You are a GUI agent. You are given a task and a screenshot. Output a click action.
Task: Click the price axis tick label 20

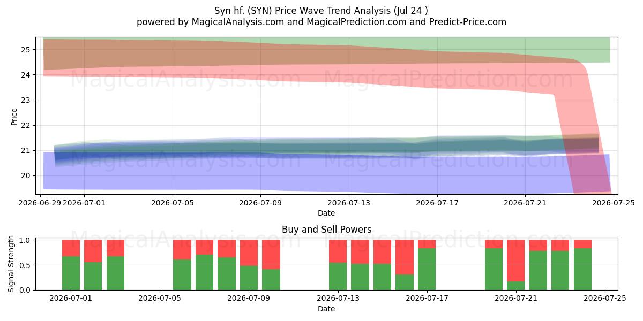click(27, 175)
